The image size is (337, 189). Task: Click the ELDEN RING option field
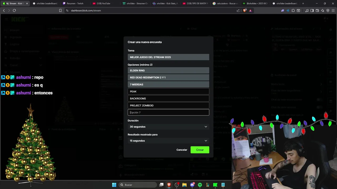coord(168,70)
